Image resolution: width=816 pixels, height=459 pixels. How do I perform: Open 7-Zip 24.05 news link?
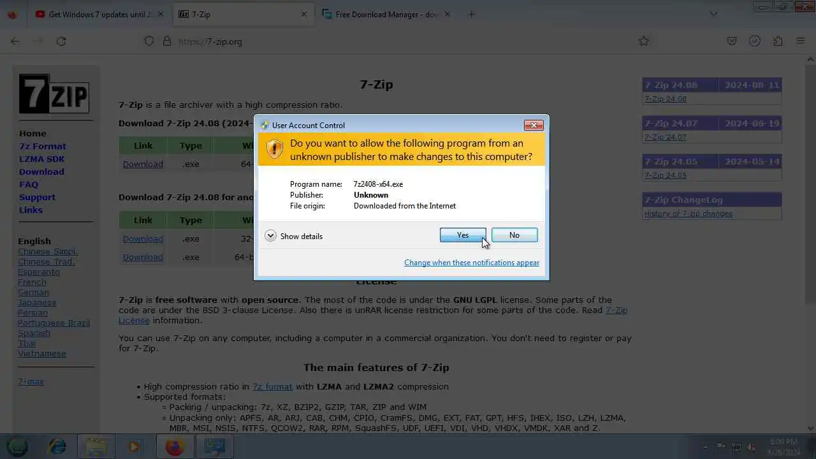666,175
